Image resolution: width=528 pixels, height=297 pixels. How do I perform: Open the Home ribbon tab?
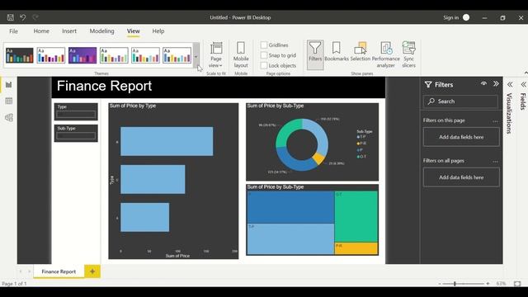[x=41, y=31]
